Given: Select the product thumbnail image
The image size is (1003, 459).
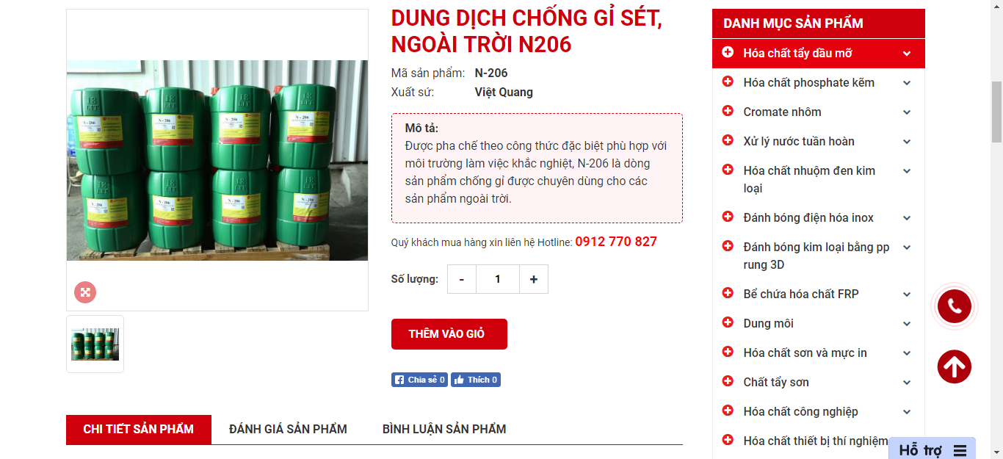Looking at the screenshot, I should tap(95, 344).
